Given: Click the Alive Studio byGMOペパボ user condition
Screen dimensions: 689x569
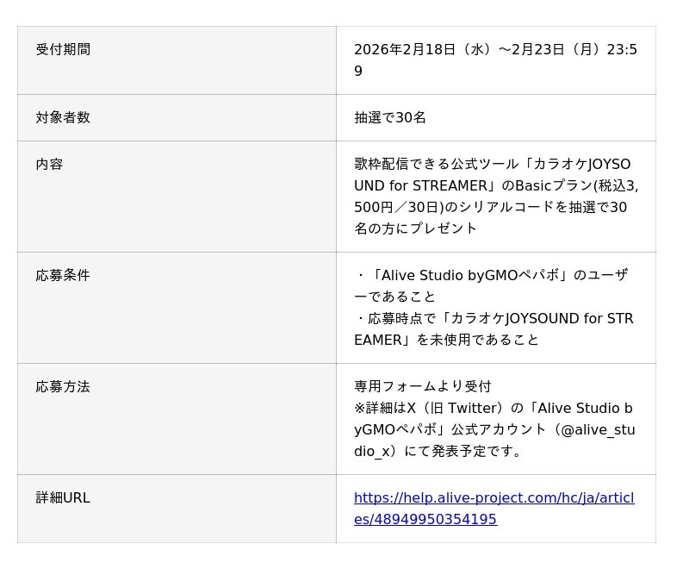Looking at the screenshot, I should click(x=491, y=276).
